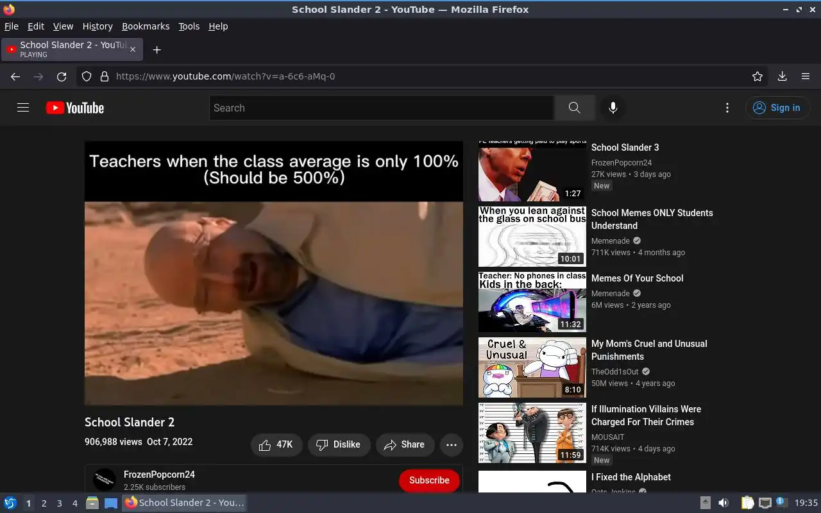Go back to previous page
The width and height of the screenshot is (821, 513).
(x=15, y=76)
